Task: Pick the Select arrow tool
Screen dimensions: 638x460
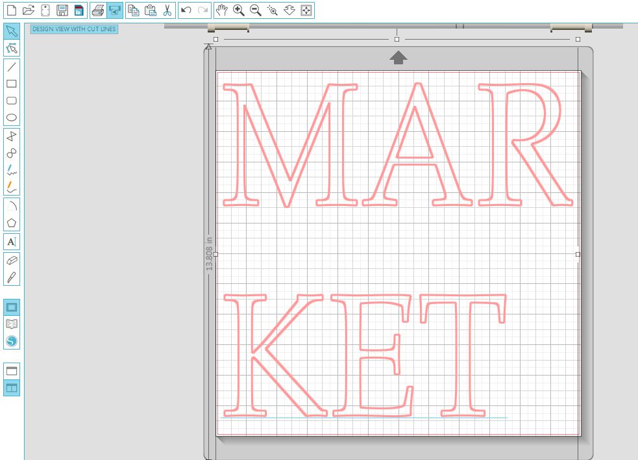Action: [12, 31]
